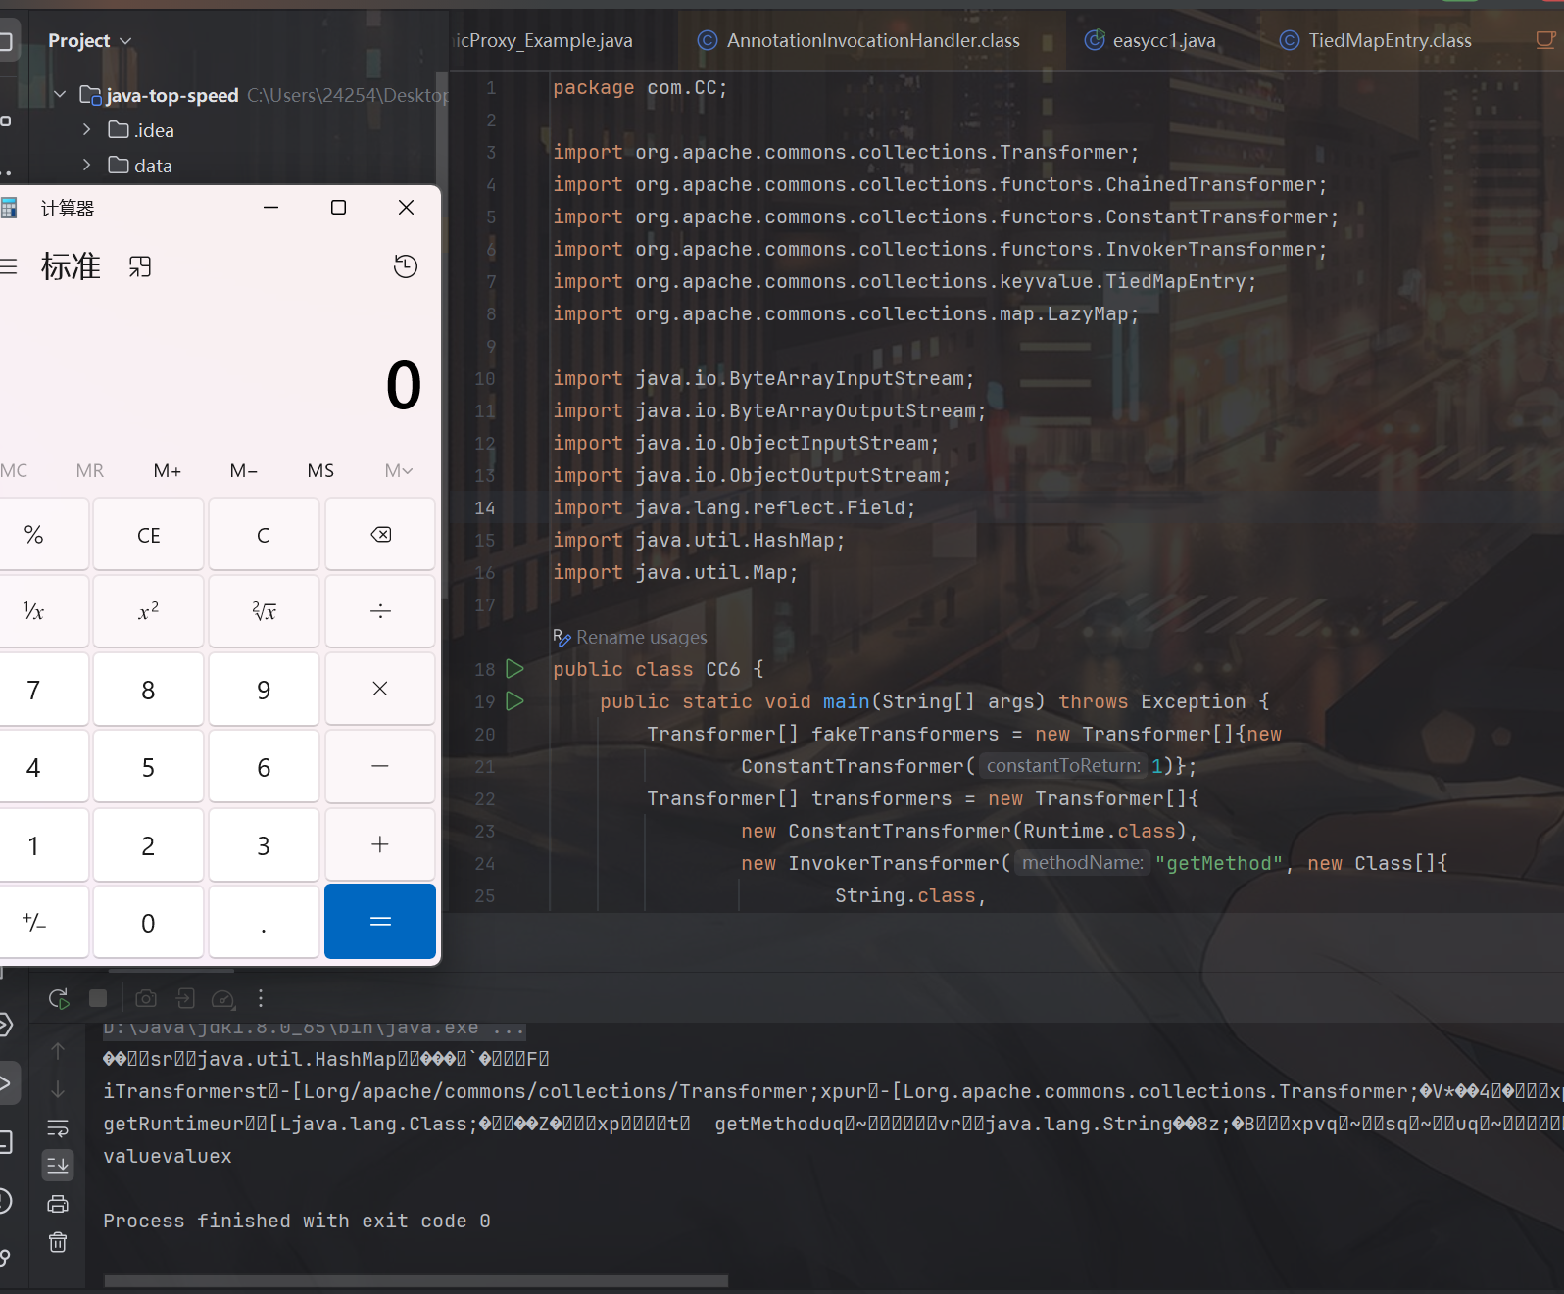This screenshot has width=1564, height=1294.
Task: Click the Rerun icon in Run toolbar
Action: point(59,998)
